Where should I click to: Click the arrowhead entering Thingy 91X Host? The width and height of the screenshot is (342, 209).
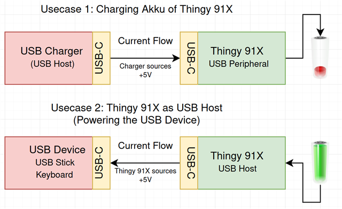pos(290,163)
